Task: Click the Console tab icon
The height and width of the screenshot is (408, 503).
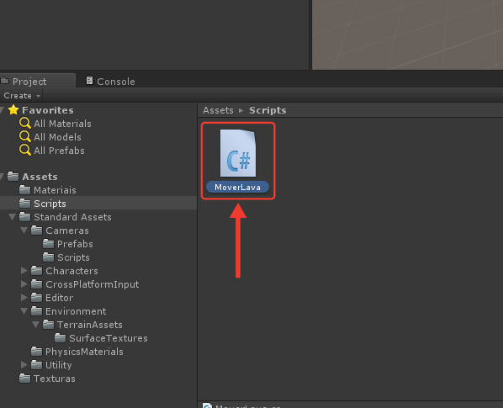Action: click(89, 81)
